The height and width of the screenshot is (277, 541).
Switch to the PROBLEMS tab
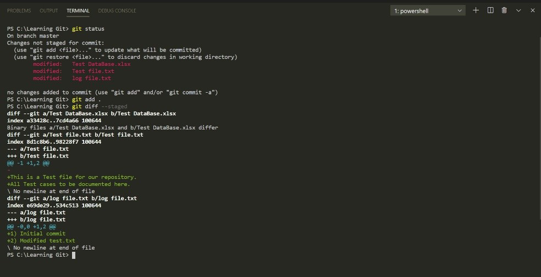(19, 11)
